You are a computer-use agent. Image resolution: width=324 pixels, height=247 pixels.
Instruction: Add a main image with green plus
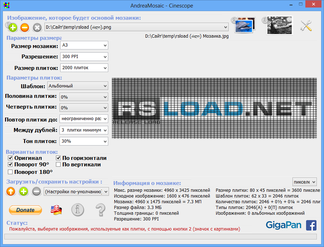[13, 28]
